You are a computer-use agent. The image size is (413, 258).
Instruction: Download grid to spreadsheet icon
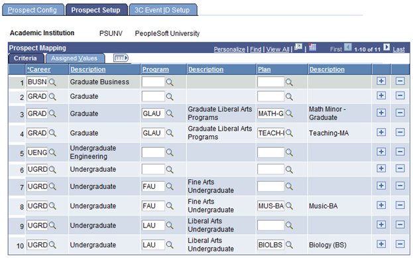coord(312,48)
